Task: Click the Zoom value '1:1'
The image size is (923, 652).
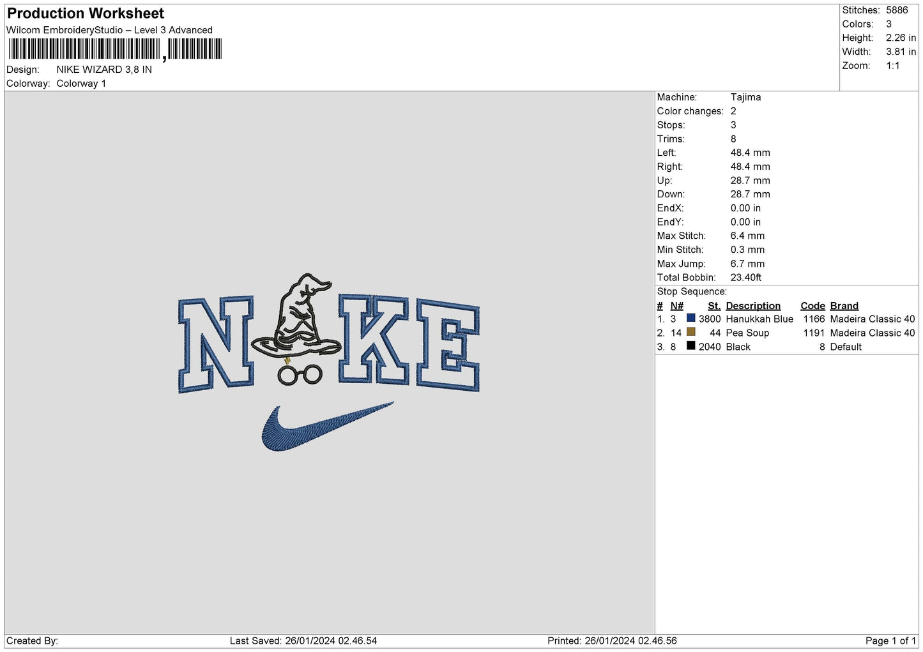Action: click(893, 66)
